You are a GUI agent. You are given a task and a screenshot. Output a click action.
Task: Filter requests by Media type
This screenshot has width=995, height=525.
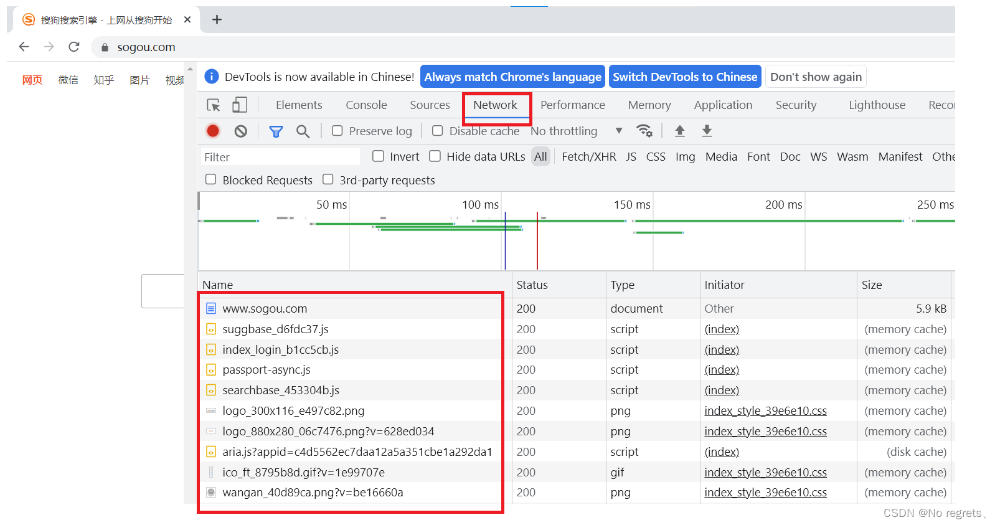(721, 157)
